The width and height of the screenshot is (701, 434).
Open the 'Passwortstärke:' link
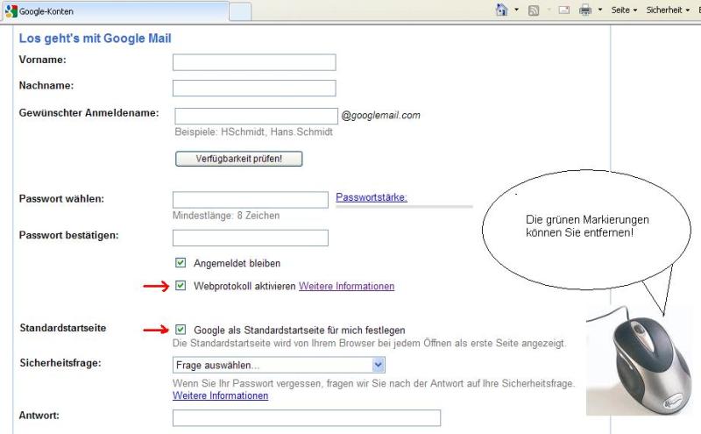[x=372, y=197]
